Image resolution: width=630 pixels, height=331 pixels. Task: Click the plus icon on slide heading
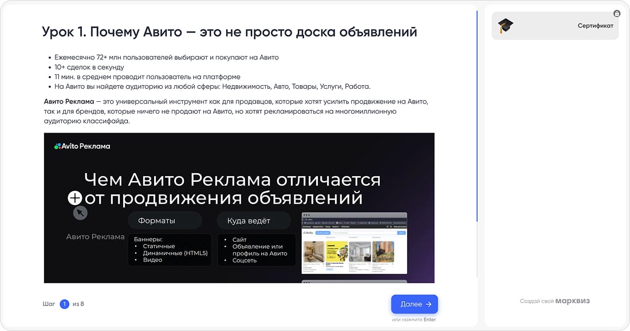tap(74, 198)
